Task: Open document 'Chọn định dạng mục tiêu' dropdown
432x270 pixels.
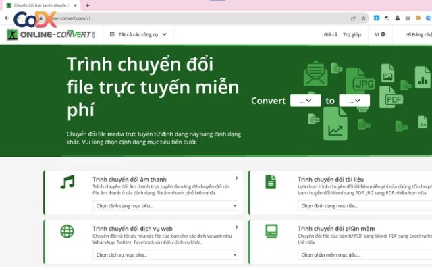Action: pyautogui.click(x=364, y=205)
